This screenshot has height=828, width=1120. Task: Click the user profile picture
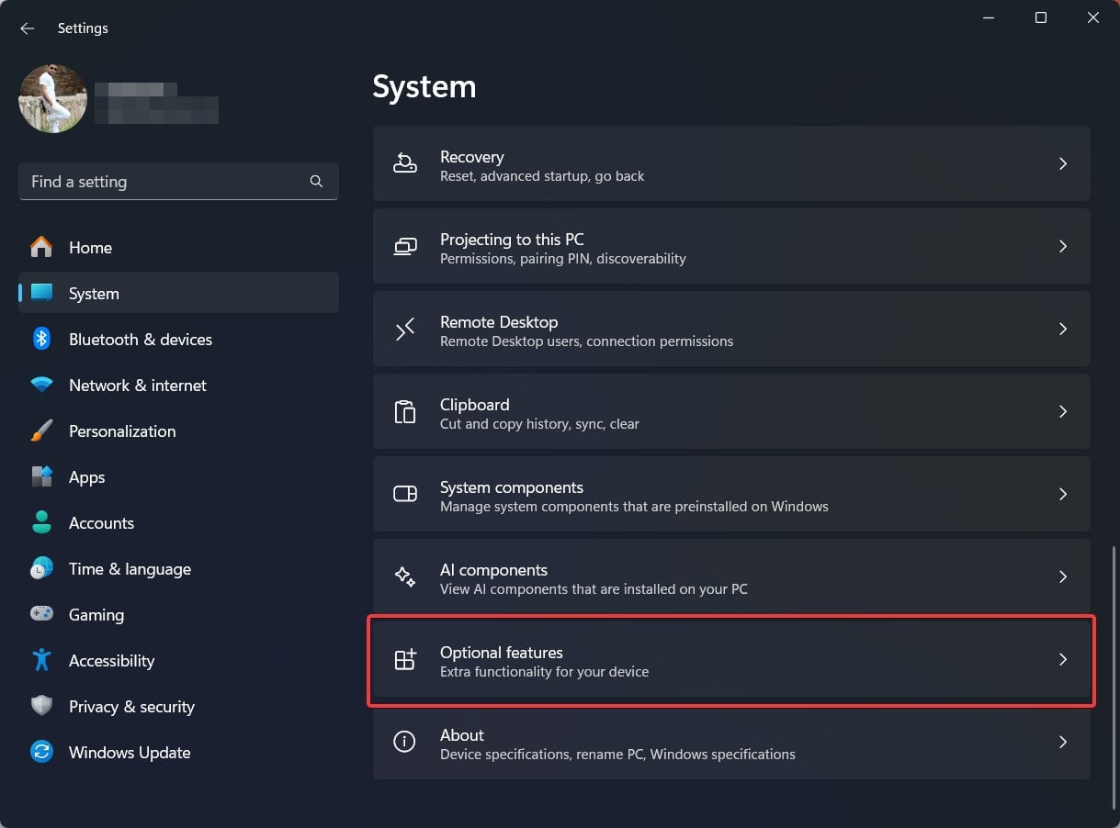click(x=53, y=98)
